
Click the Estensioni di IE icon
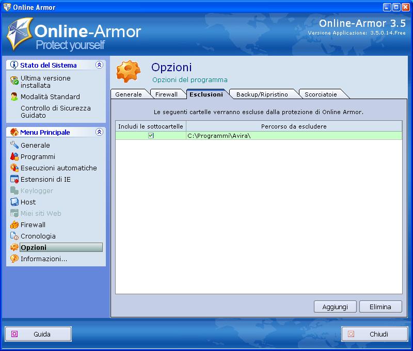coord(14,179)
